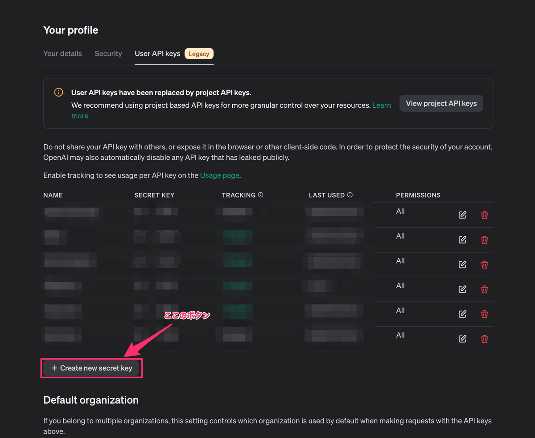Open the Your details tab
Screen dimensions: 535x438
point(62,53)
